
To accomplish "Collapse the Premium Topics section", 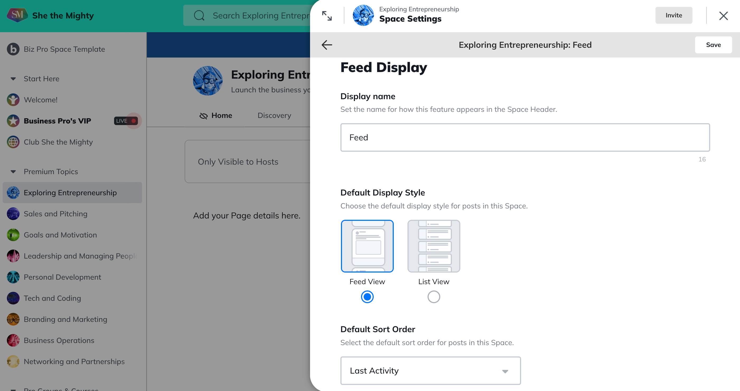I will [13, 172].
